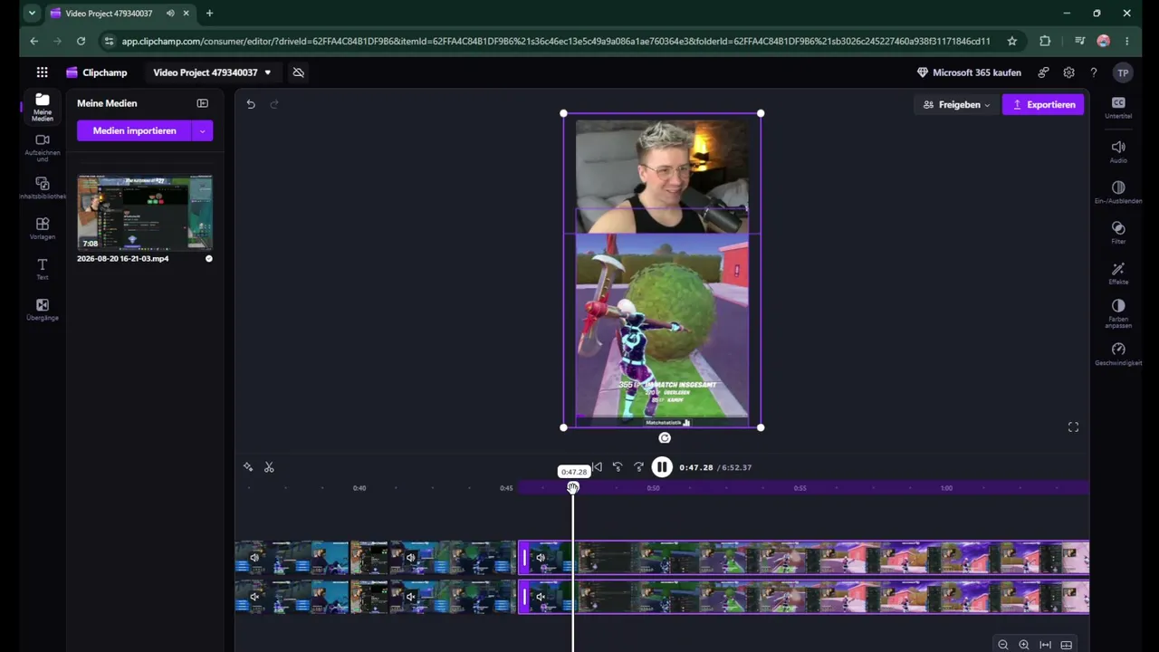1159x652 pixels.
Task: Open the Übergänge transitions tab
Action: click(x=43, y=310)
